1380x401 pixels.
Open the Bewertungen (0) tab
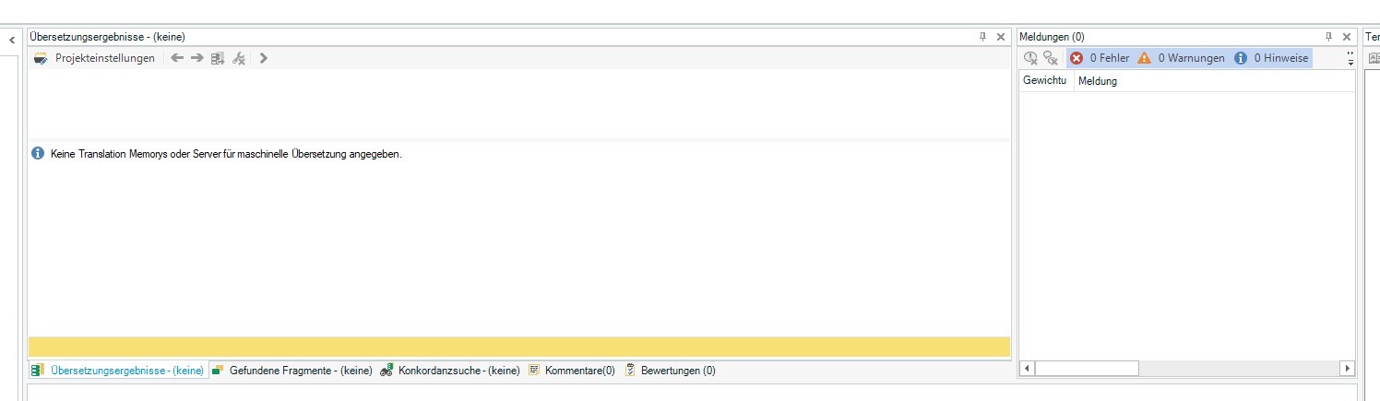[670, 371]
